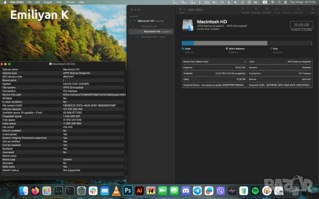Close the Macintosh HD Info window

pos(1,64)
